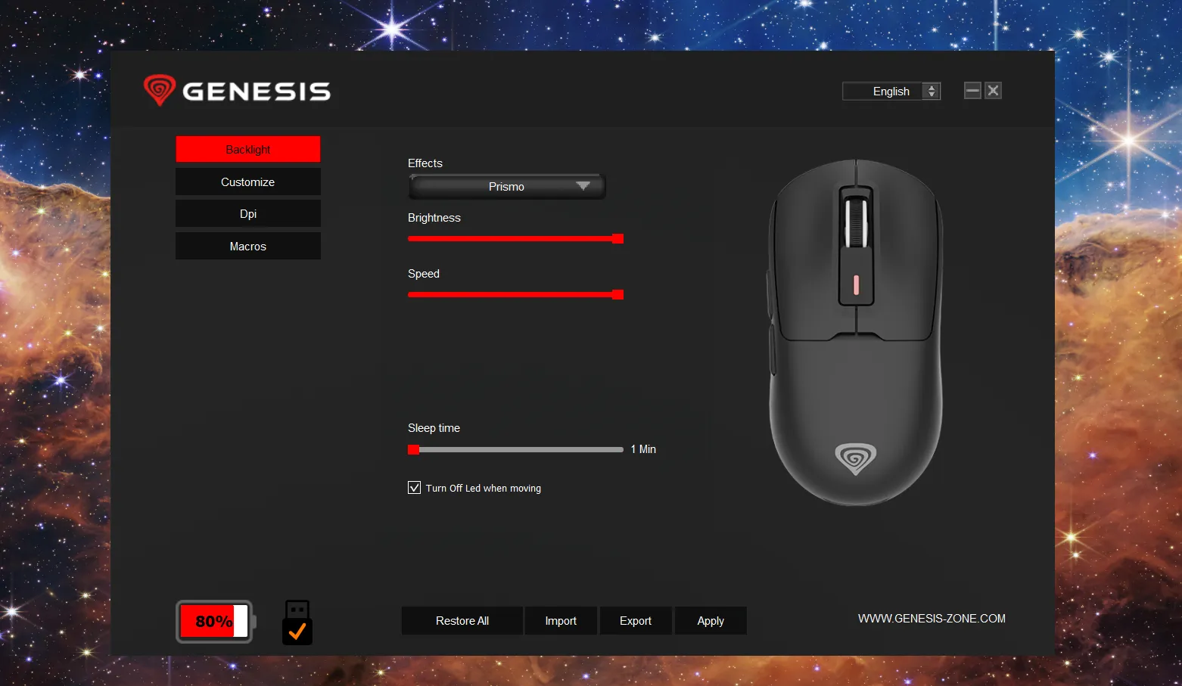Click the Genesis spiral logo icon
Screen dimensions: 1182x686
click(160, 90)
